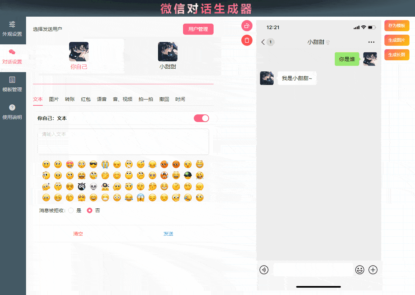Insert the face mask emoji
The image size is (415, 295).
(105, 198)
